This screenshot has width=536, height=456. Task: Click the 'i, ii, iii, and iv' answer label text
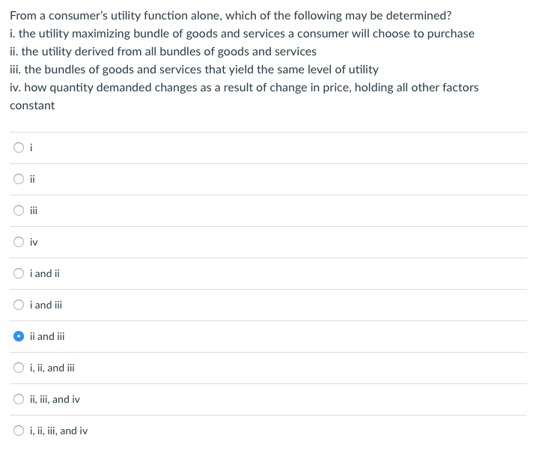(x=58, y=431)
